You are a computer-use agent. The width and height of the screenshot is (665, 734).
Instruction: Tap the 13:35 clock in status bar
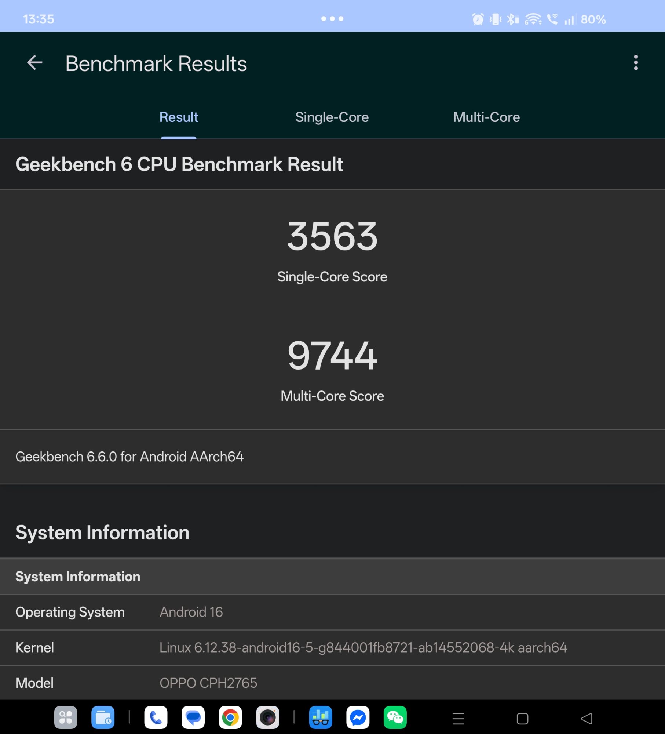39,19
